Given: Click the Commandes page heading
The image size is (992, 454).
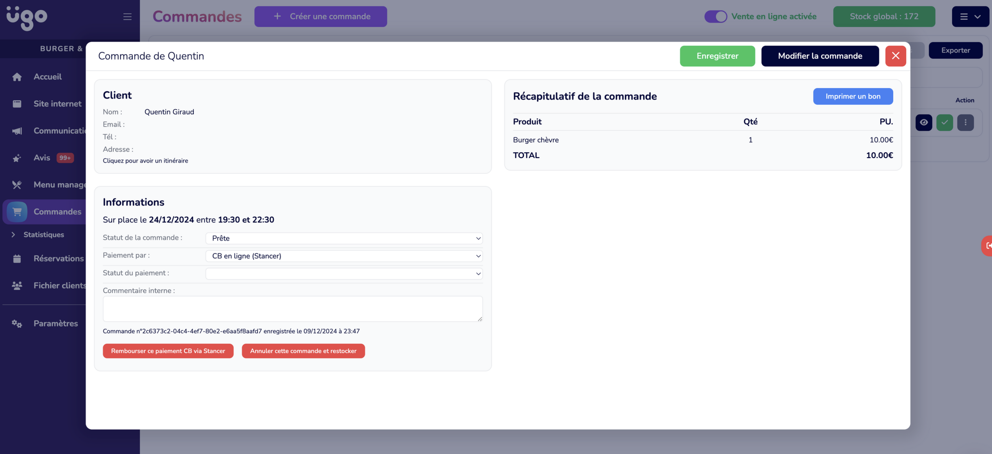Looking at the screenshot, I should (x=197, y=16).
